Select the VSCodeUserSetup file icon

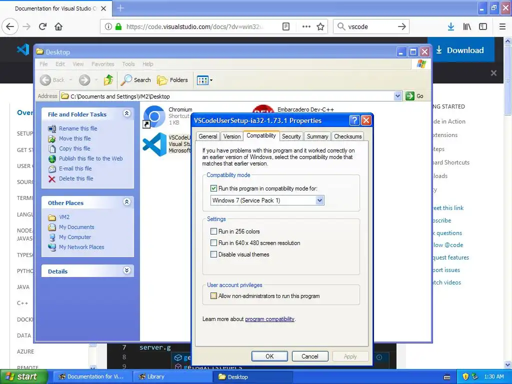(154, 144)
